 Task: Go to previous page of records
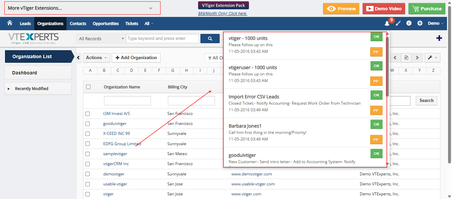point(395,57)
